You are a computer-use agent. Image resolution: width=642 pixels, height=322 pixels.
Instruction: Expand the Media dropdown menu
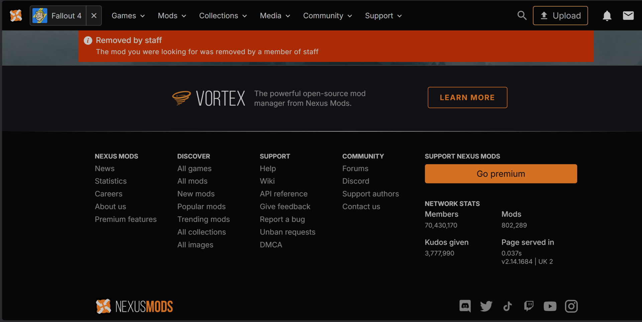tap(275, 16)
